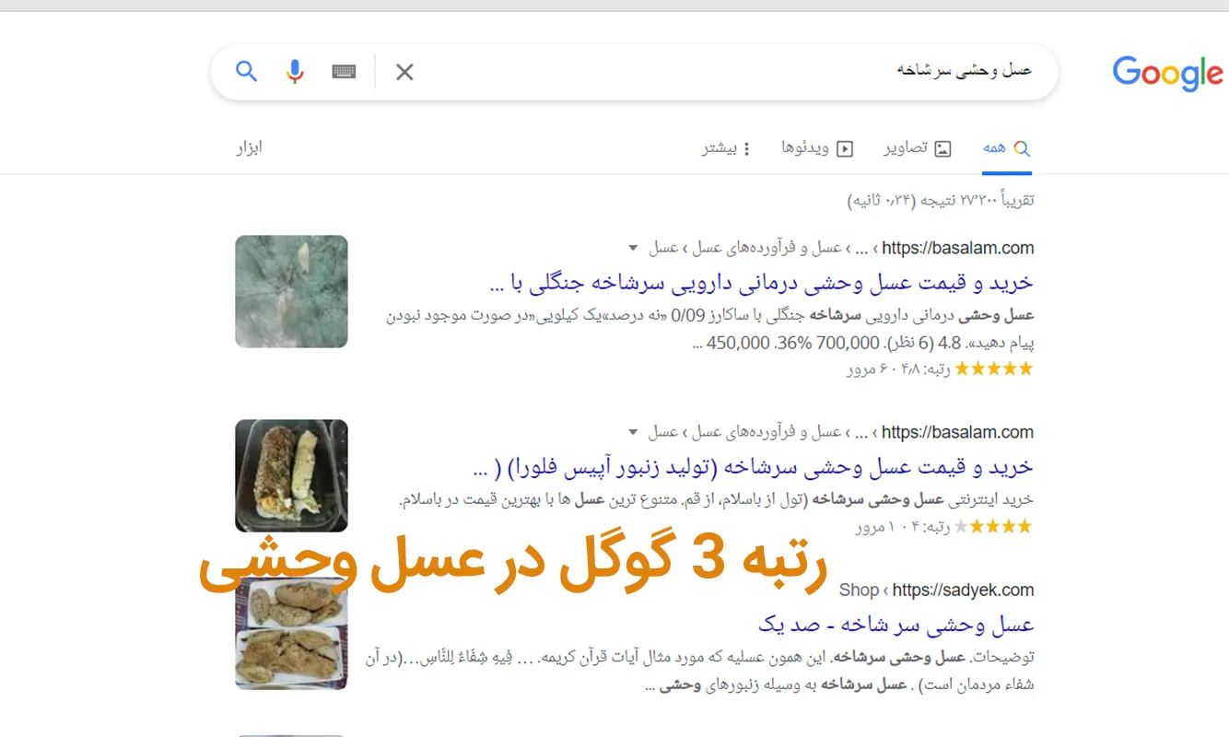Open the Tools menu (ابزار)

[x=249, y=147]
